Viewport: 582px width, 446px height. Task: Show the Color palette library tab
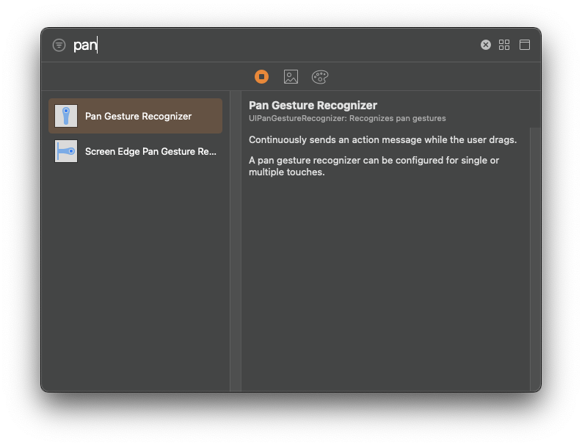[320, 77]
